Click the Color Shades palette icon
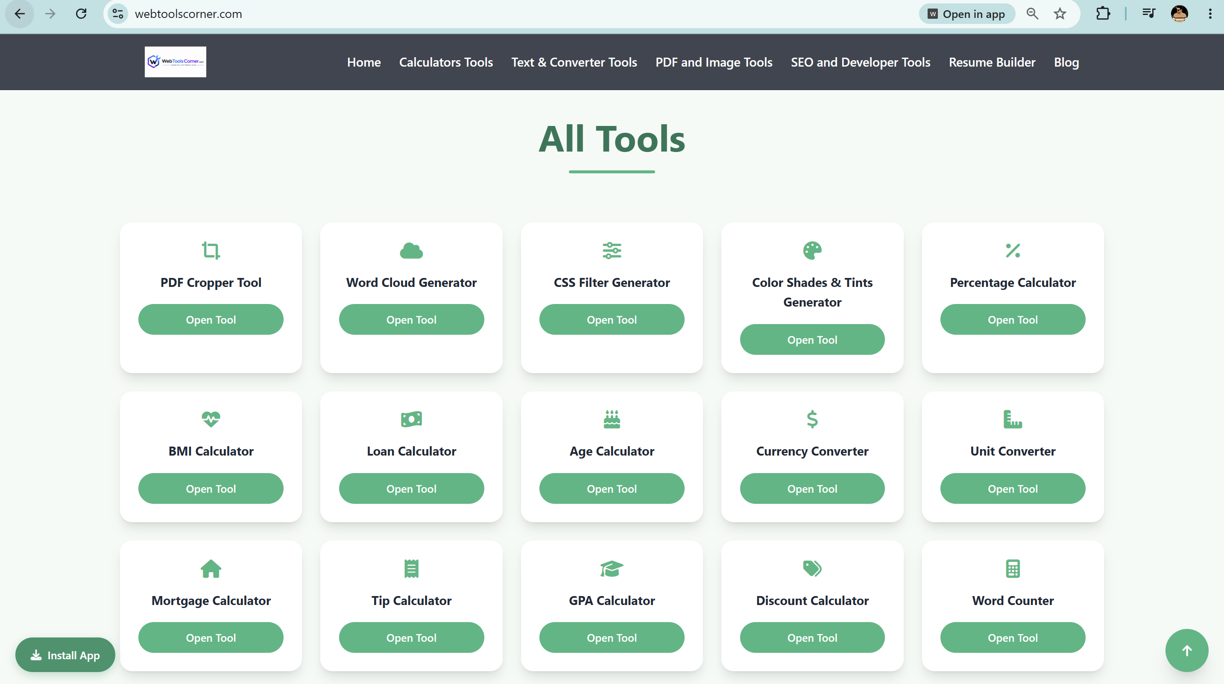1224x684 pixels. (x=813, y=250)
